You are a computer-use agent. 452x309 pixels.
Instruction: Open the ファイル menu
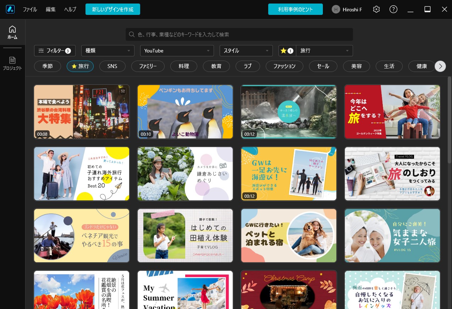[30, 10]
